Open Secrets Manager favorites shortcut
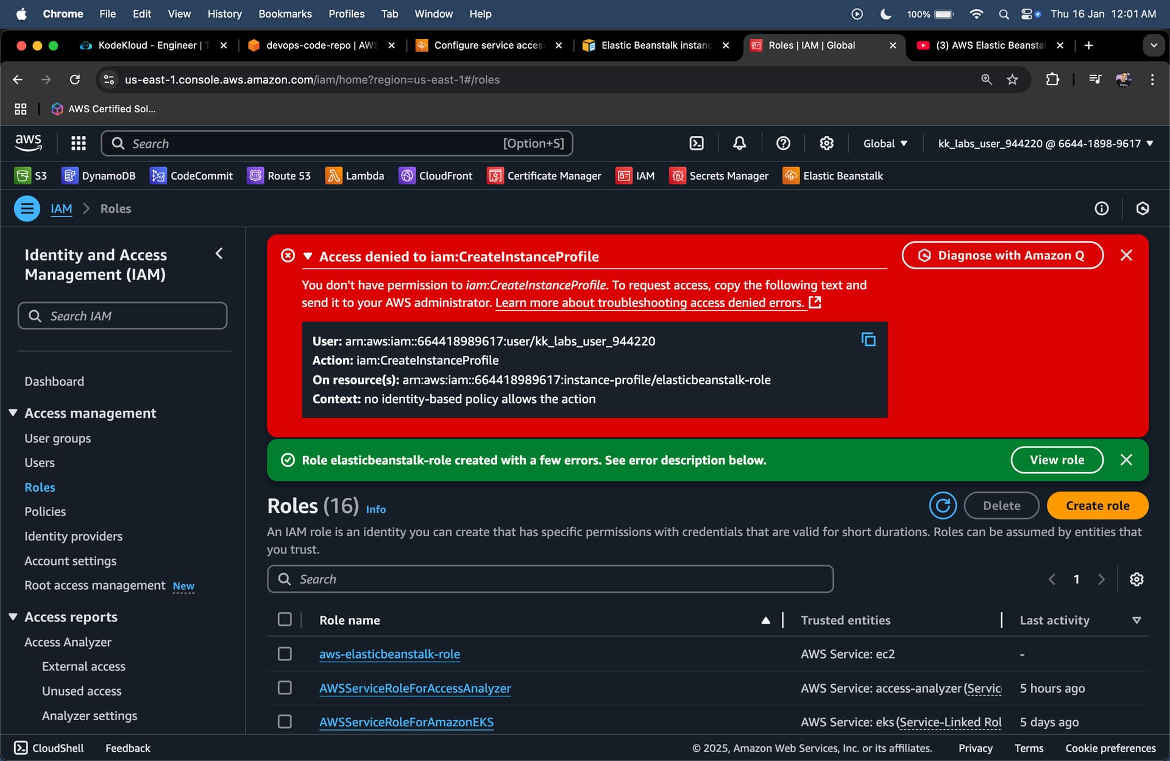1170x761 pixels. point(719,176)
